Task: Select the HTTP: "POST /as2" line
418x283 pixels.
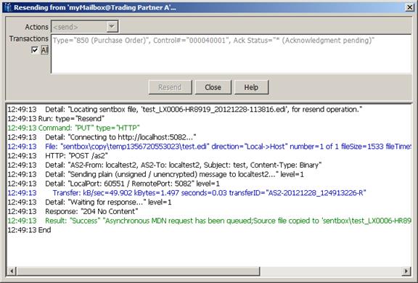Action: tap(58, 155)
